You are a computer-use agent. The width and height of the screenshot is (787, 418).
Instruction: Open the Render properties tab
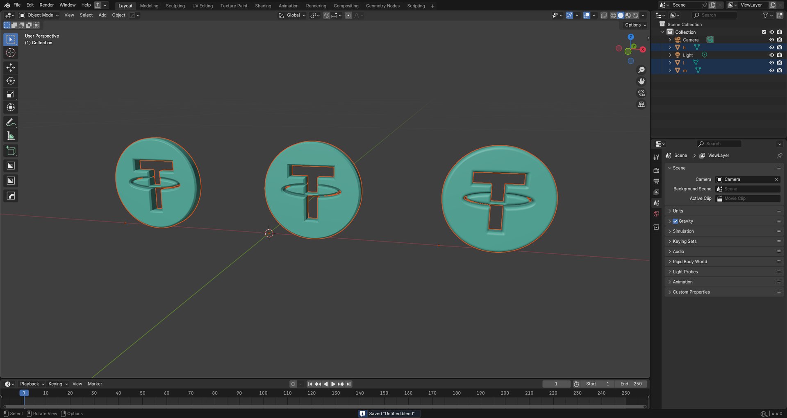[x=656, y=170]
